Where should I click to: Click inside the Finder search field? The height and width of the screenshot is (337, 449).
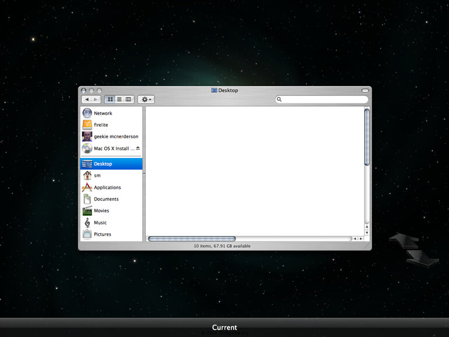pos(324,100)
